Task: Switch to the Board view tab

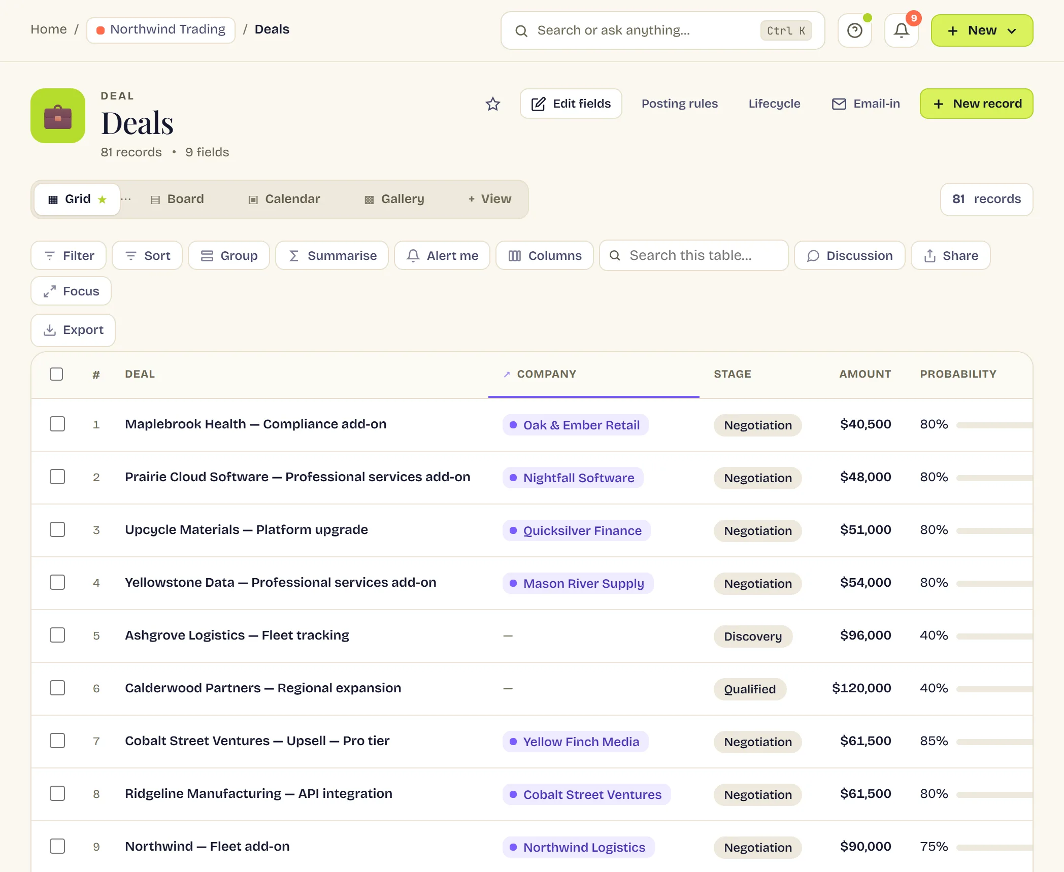Action: click(x=178, y=199)
